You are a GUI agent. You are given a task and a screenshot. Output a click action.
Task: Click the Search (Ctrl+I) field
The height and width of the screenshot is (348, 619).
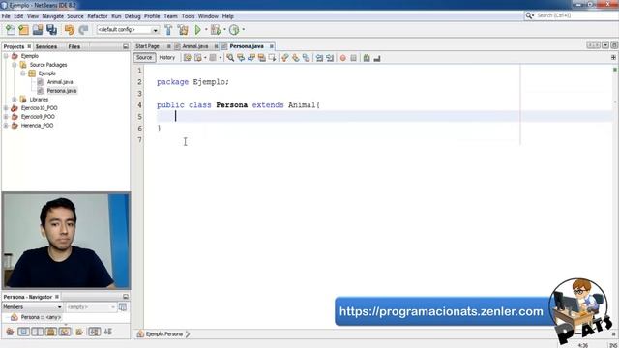572,15
